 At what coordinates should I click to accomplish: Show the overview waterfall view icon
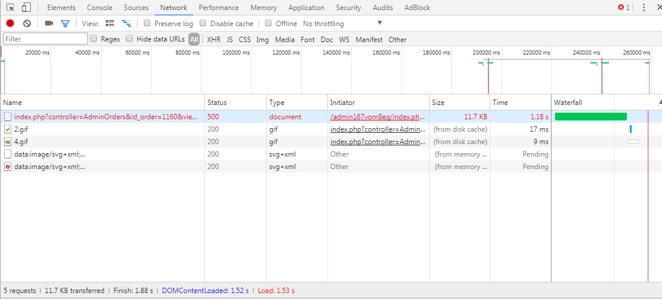click(126, 23)
